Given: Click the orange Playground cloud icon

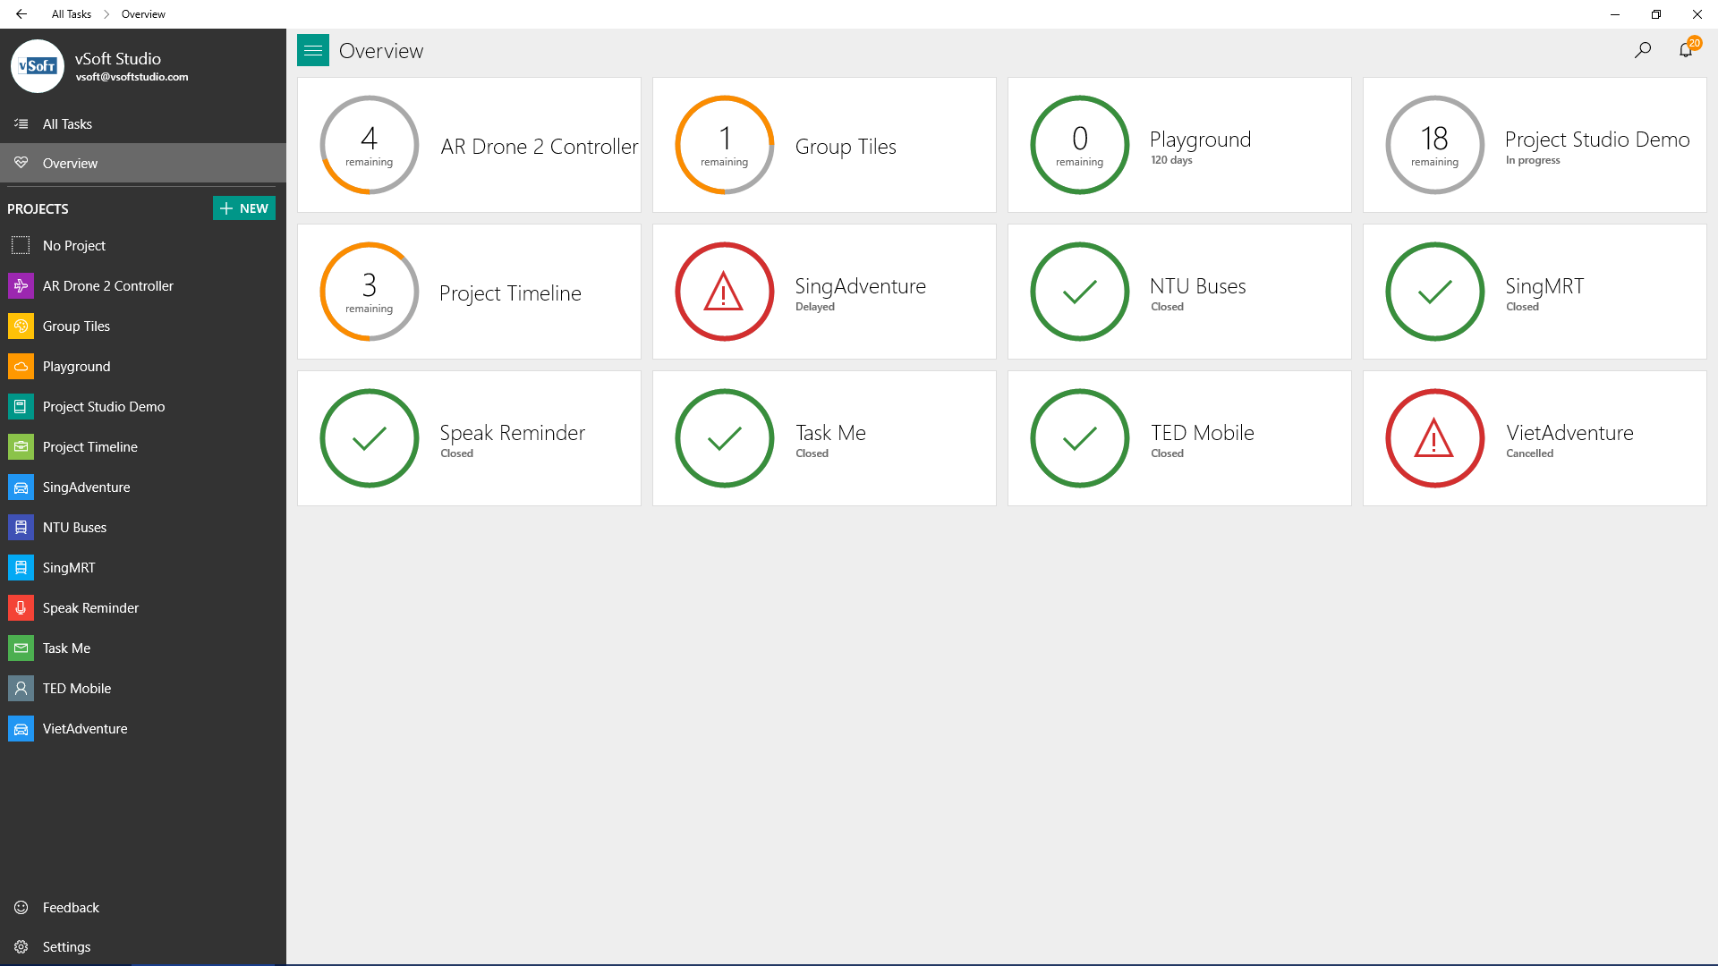Looking at the screenshot, I should (x=21, y=367).
